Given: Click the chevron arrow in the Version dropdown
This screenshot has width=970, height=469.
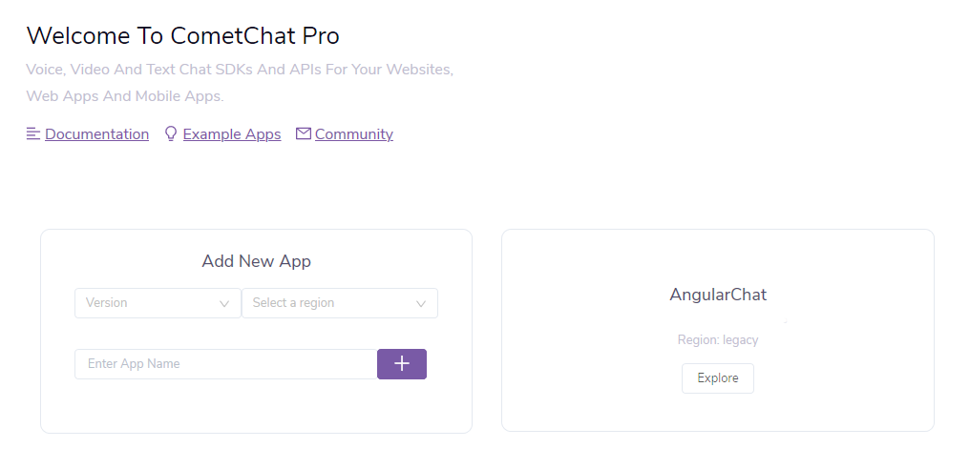Looking at the screenshot, I should click(224, 304).
